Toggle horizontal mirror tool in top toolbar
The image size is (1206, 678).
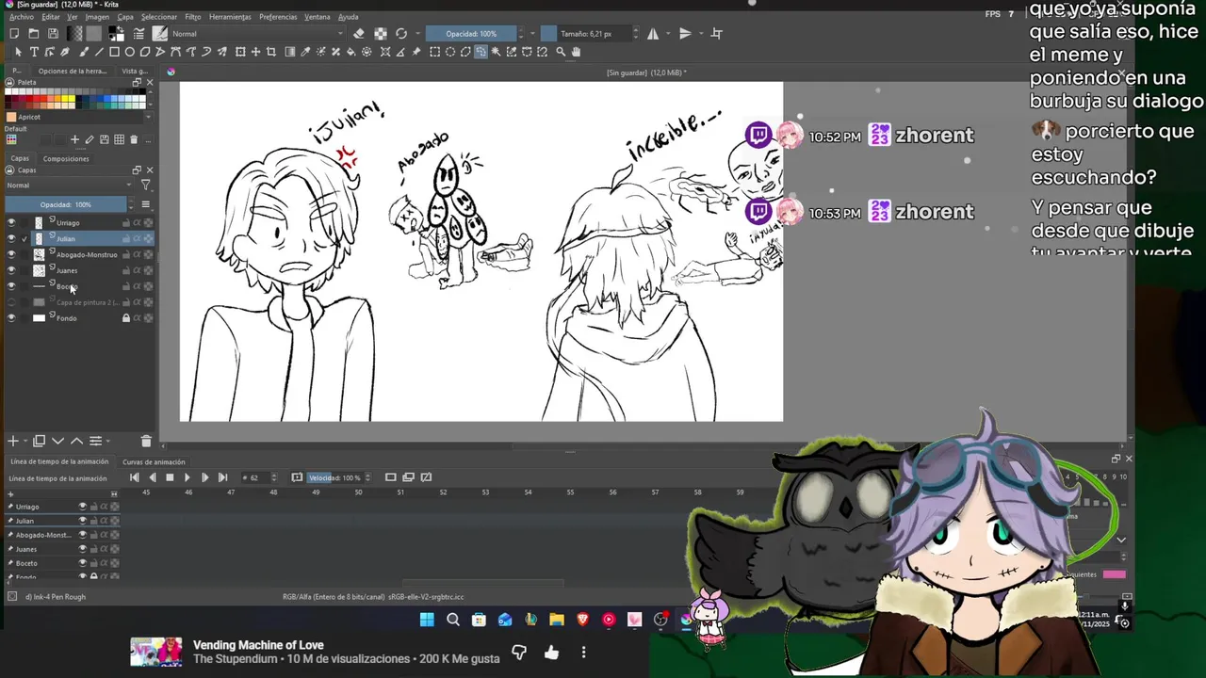pyautogui.click(x=653, y=34)
